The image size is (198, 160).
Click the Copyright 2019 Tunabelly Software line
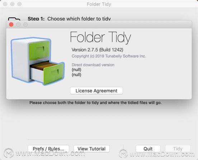coord(109,56)
